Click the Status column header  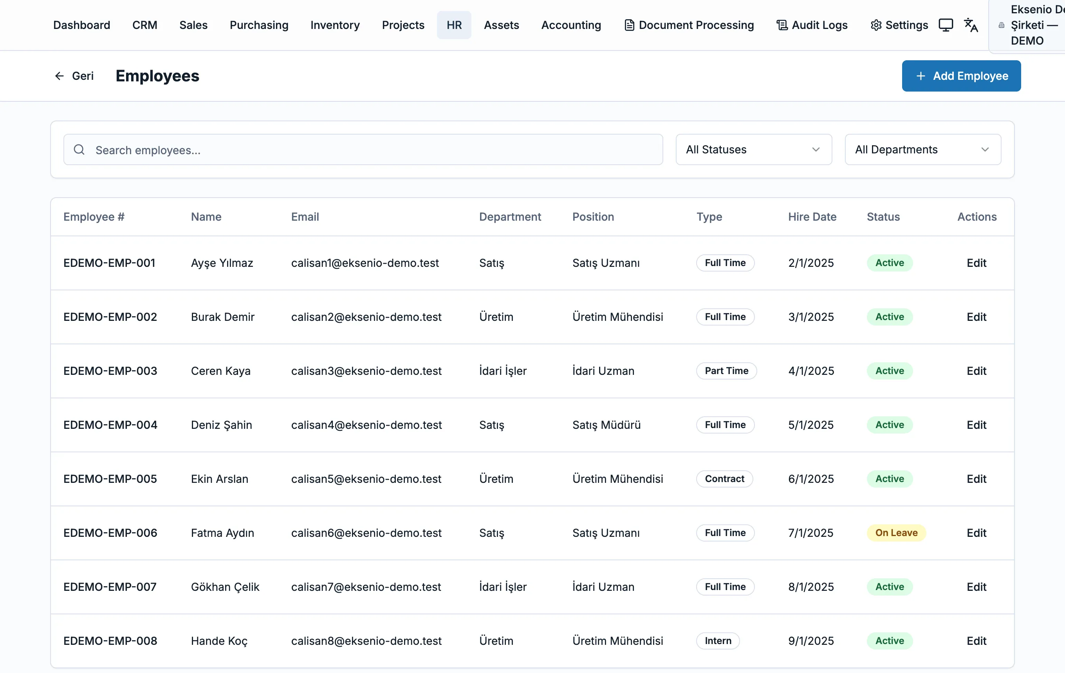[x=883, y=216]
